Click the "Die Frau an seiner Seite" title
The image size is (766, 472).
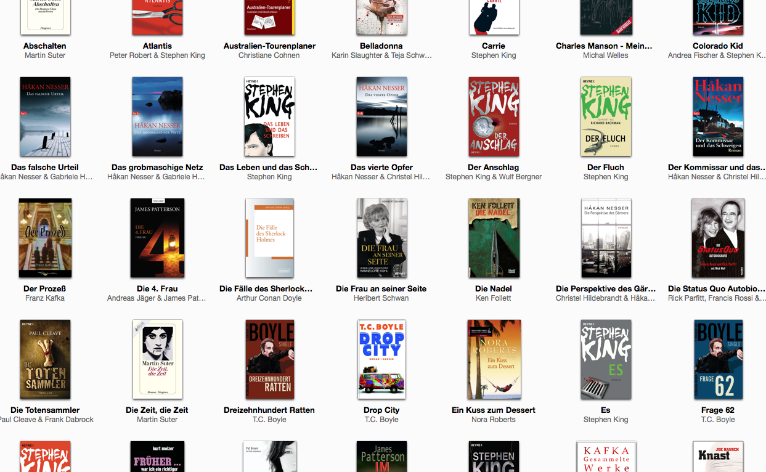381,288
